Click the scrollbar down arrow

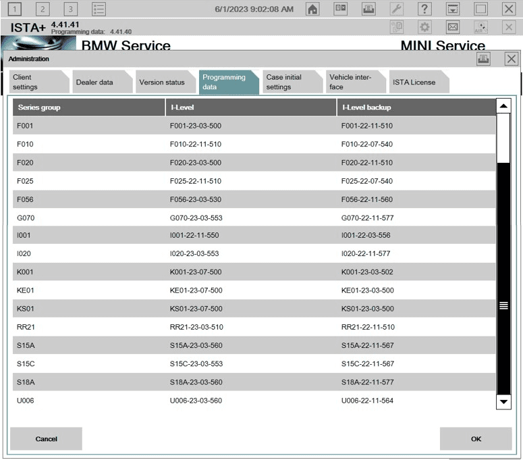click(x=503, y=402)
